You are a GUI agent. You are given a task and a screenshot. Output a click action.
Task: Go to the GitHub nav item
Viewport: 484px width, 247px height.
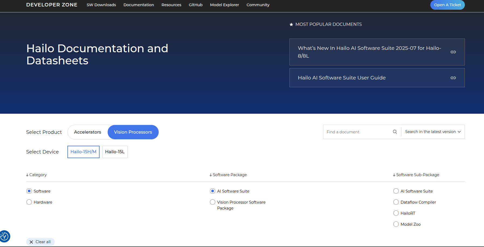196,5
